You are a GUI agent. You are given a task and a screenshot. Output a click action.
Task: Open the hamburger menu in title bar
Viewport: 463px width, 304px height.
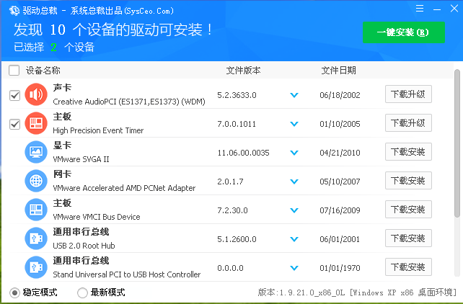click(x=420, y=8)
